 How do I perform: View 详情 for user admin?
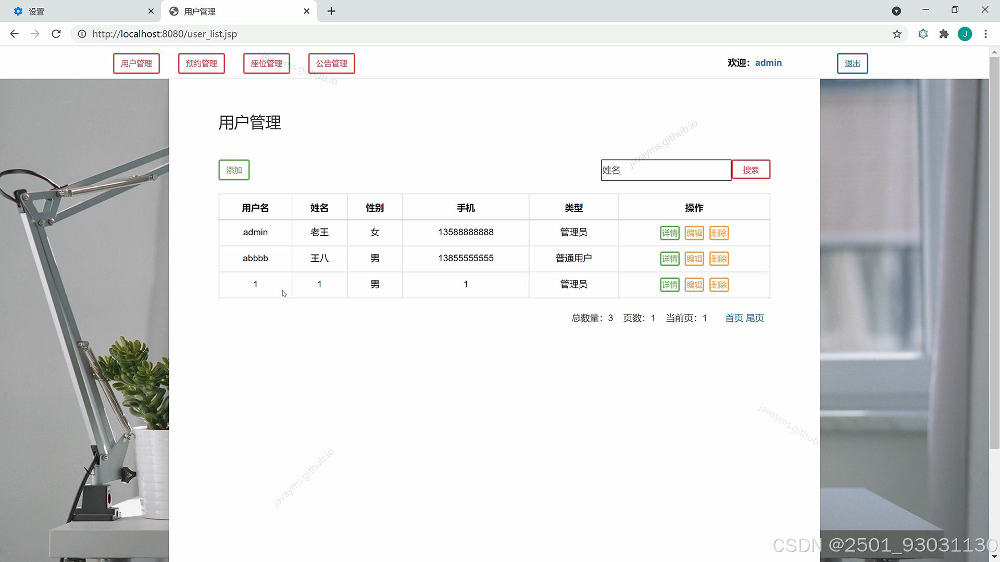[670, 233]
